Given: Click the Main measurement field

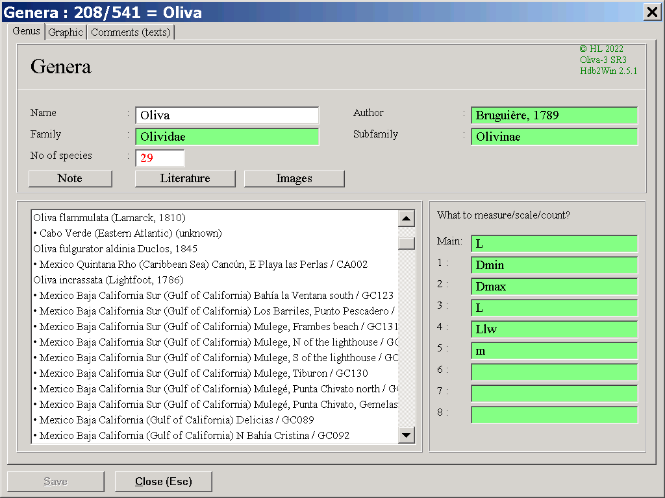Looking at the screenshot, I should point(554,244).
